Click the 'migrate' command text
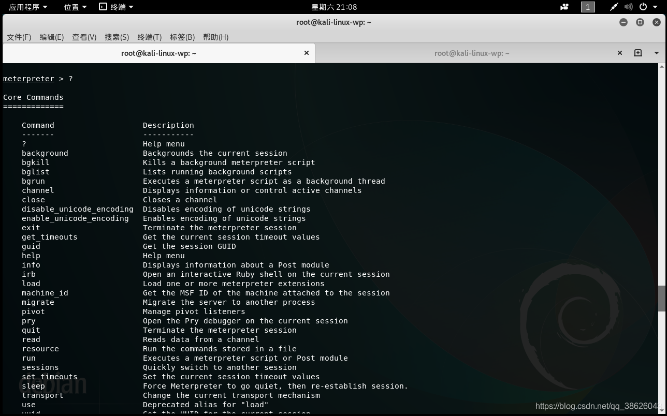Image resolution: width=667 pixels, height=416 pixels. [x=38, y=302]
